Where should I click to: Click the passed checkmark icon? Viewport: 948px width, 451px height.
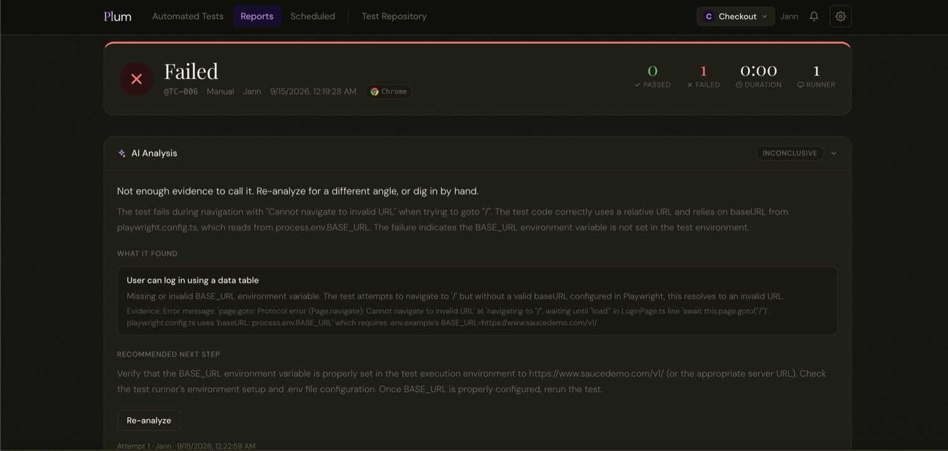(638, 85)
